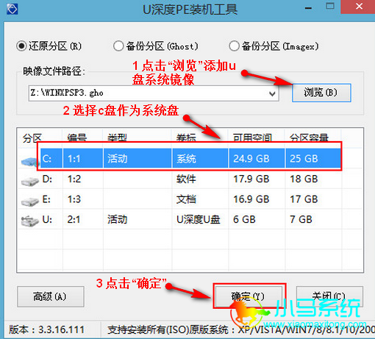Click the 1:2 number cell
This screenshot has height=339, width=375.
[x=74, y=179]
